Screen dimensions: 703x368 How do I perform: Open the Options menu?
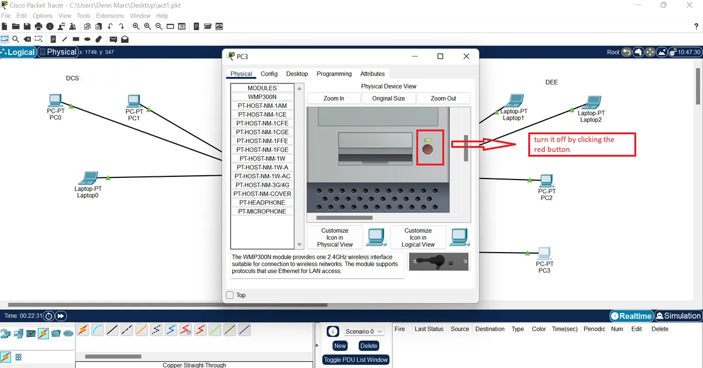(42, 16)
